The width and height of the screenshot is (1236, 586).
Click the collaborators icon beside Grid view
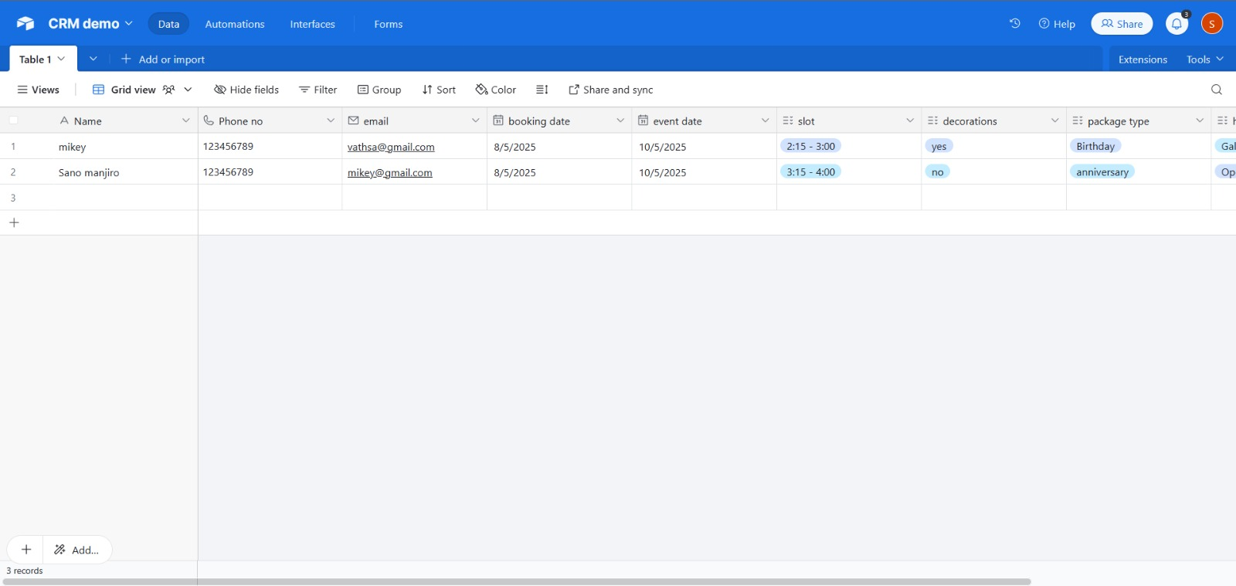168,90
